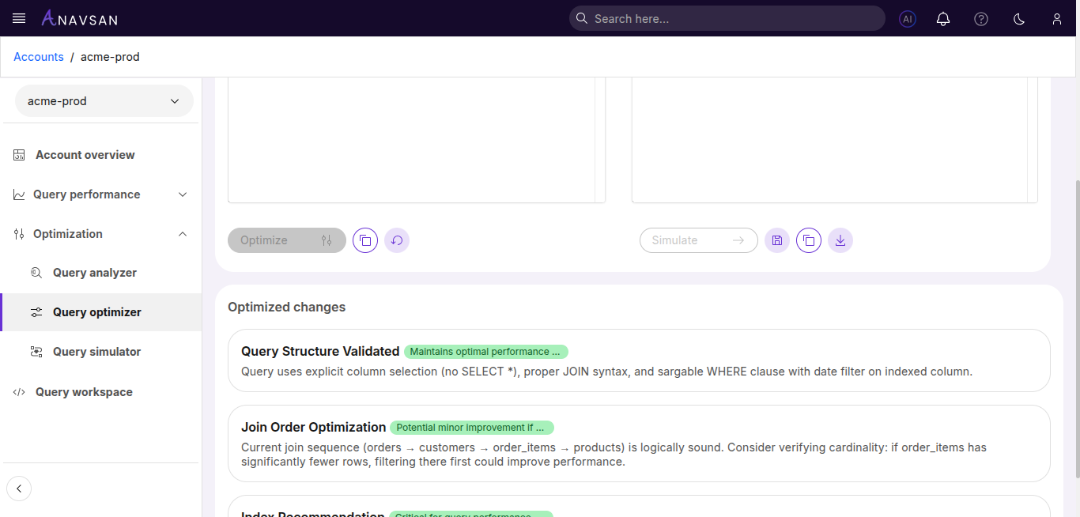1080x517 pixels.
Task: Switch to Query simulator
Action: [x=96, y=351]
